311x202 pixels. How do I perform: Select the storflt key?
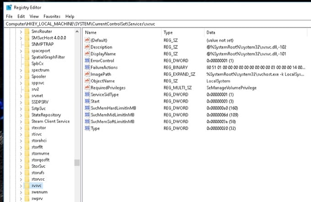pyautogui.click(x=37, y=147)
